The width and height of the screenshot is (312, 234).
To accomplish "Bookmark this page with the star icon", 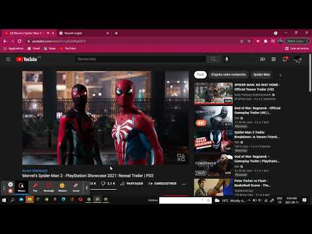I will 250,41.
